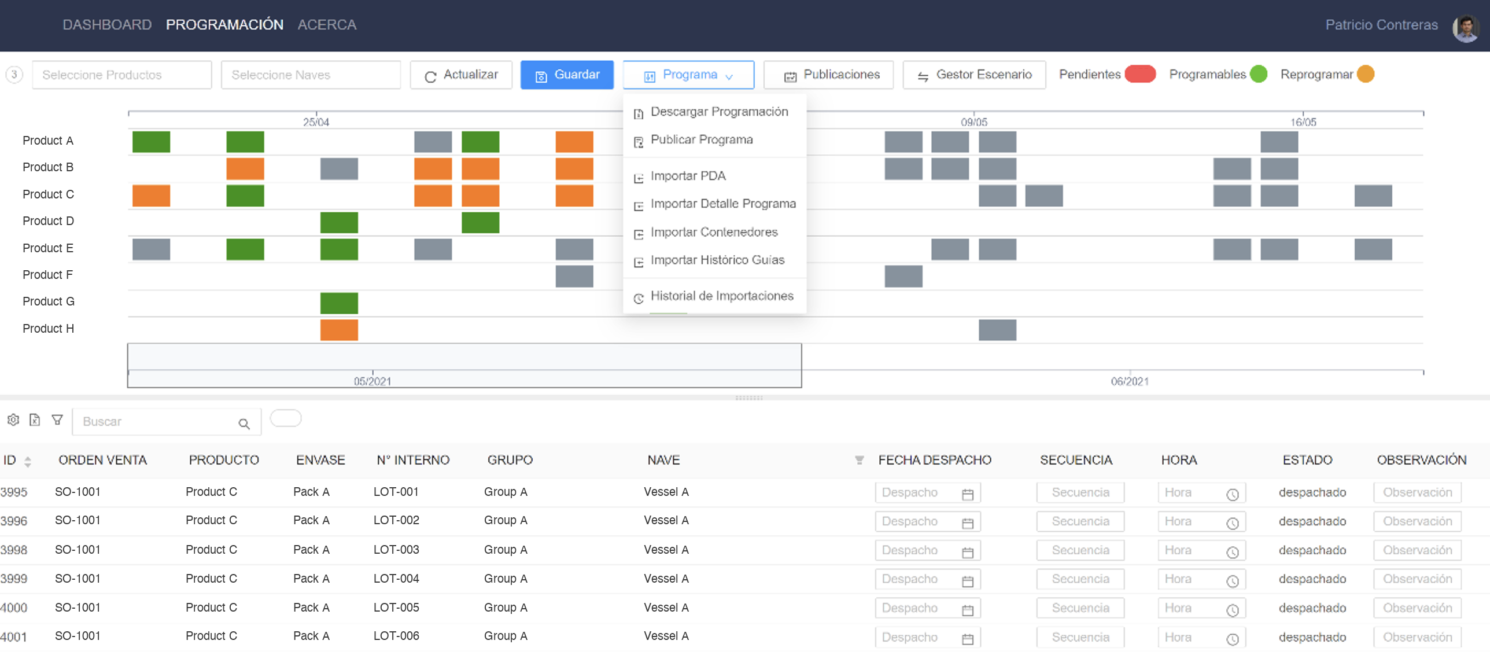This screenshot has height=655, width=1490.
Task: Open clock icon in row 4001
Action: coord(1232,638)
